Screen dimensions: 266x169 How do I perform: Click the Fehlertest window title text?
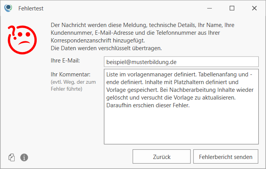tap(31, 8)
